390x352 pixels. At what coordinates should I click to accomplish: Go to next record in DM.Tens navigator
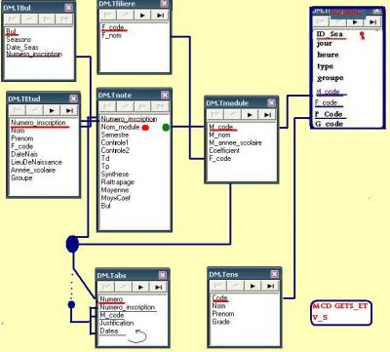point(253,286)
